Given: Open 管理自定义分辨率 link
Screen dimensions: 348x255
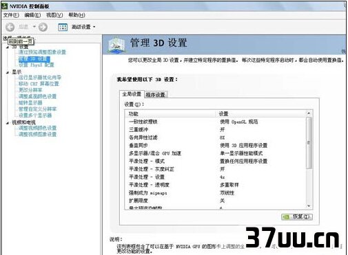Looking at the screenshot, I should coord(37,109).
